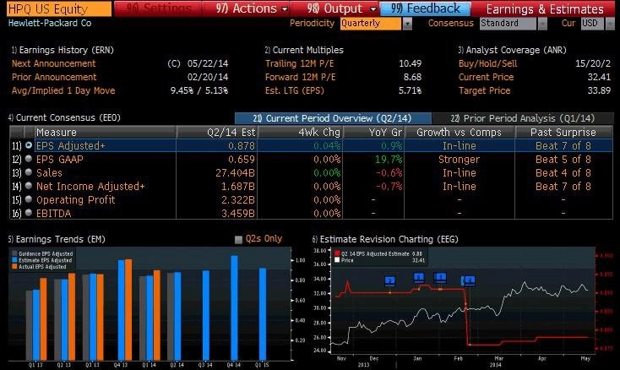The width and height of the screenshot is (620, 370).
Task: Select the Sales radio button
Action: coord(29,172)
